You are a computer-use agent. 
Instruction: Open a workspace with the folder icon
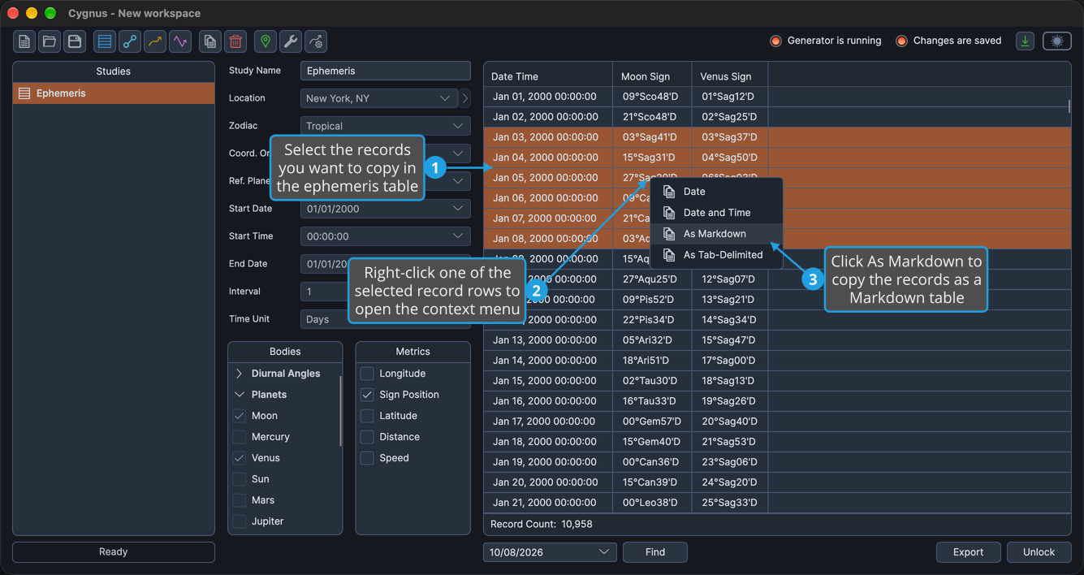(50, 41)
